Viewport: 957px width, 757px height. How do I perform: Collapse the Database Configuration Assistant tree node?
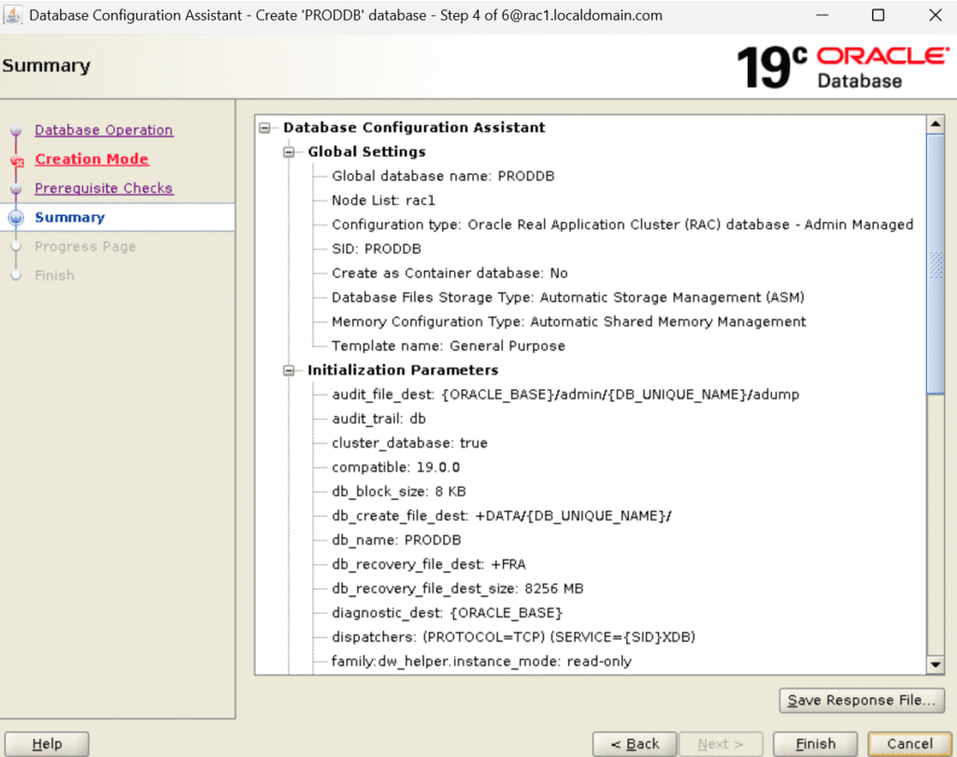(x=266, y=128)
